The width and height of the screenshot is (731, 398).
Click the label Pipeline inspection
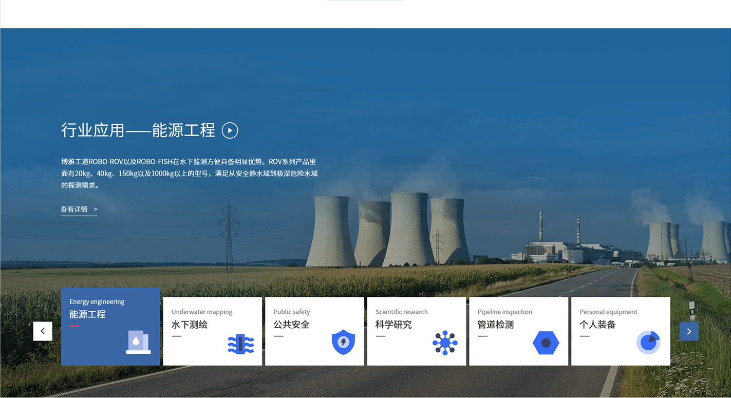point(504,312)
